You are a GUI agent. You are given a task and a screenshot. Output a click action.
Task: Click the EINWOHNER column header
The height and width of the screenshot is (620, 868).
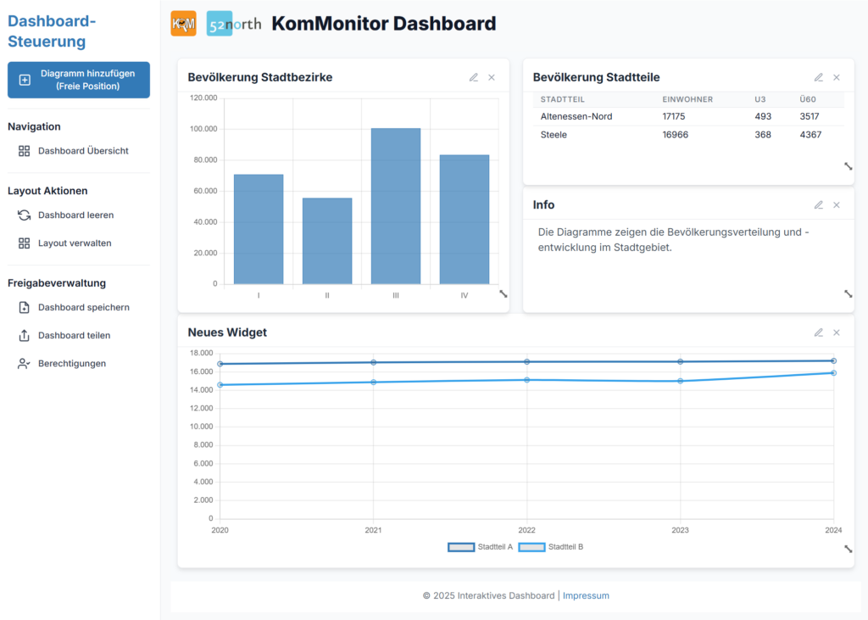tap(687, 100)
